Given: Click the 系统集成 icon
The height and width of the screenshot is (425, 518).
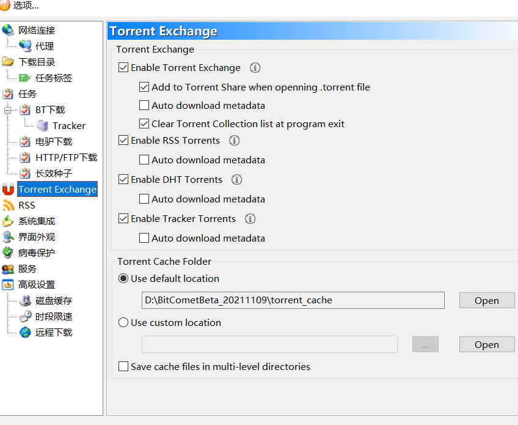Looking at the screenshot, I should (8, 221).
